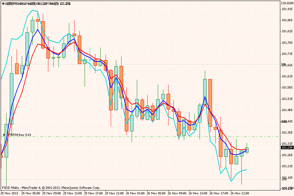Click the last green candle at chart's right end
294x196 pixels.
pyautogui.click(x=247, y=150)
